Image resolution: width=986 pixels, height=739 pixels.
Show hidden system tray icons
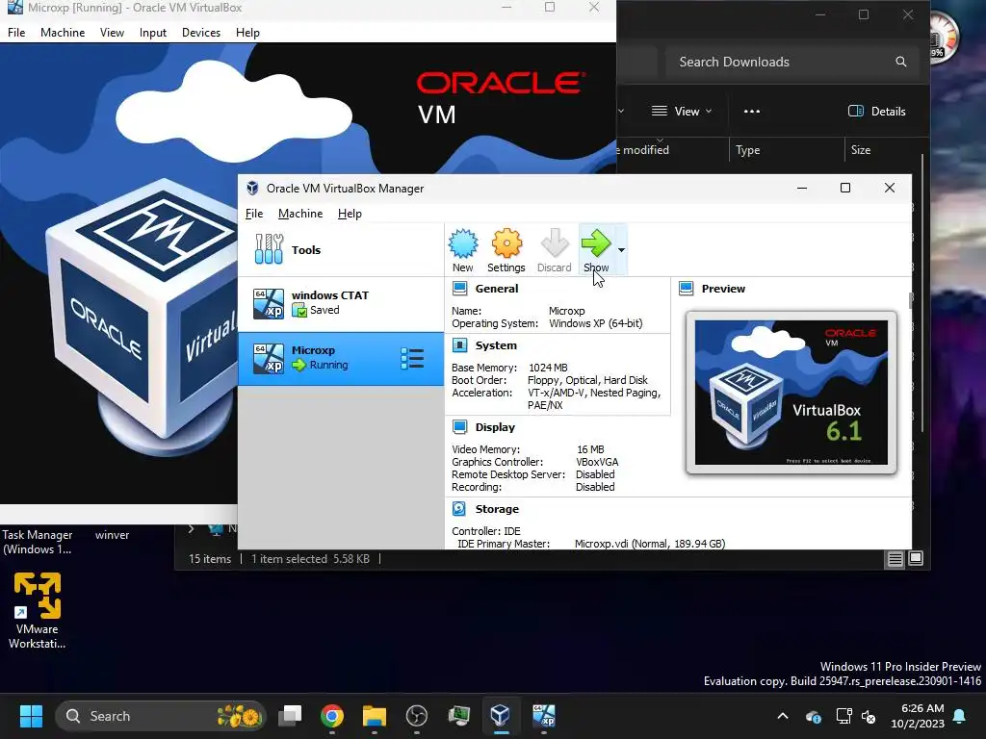[x=783, y=716]
